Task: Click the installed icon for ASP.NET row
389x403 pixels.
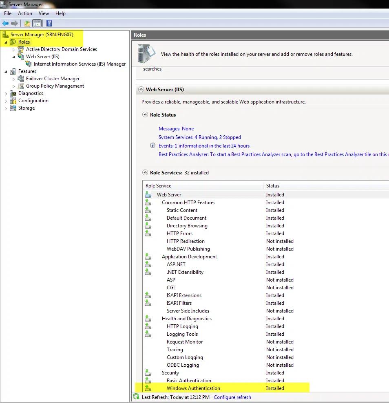Action: [148, 264]
